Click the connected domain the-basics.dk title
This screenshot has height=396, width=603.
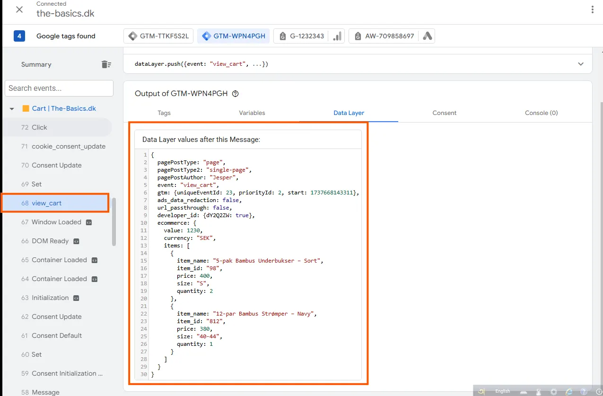[65, 13]
